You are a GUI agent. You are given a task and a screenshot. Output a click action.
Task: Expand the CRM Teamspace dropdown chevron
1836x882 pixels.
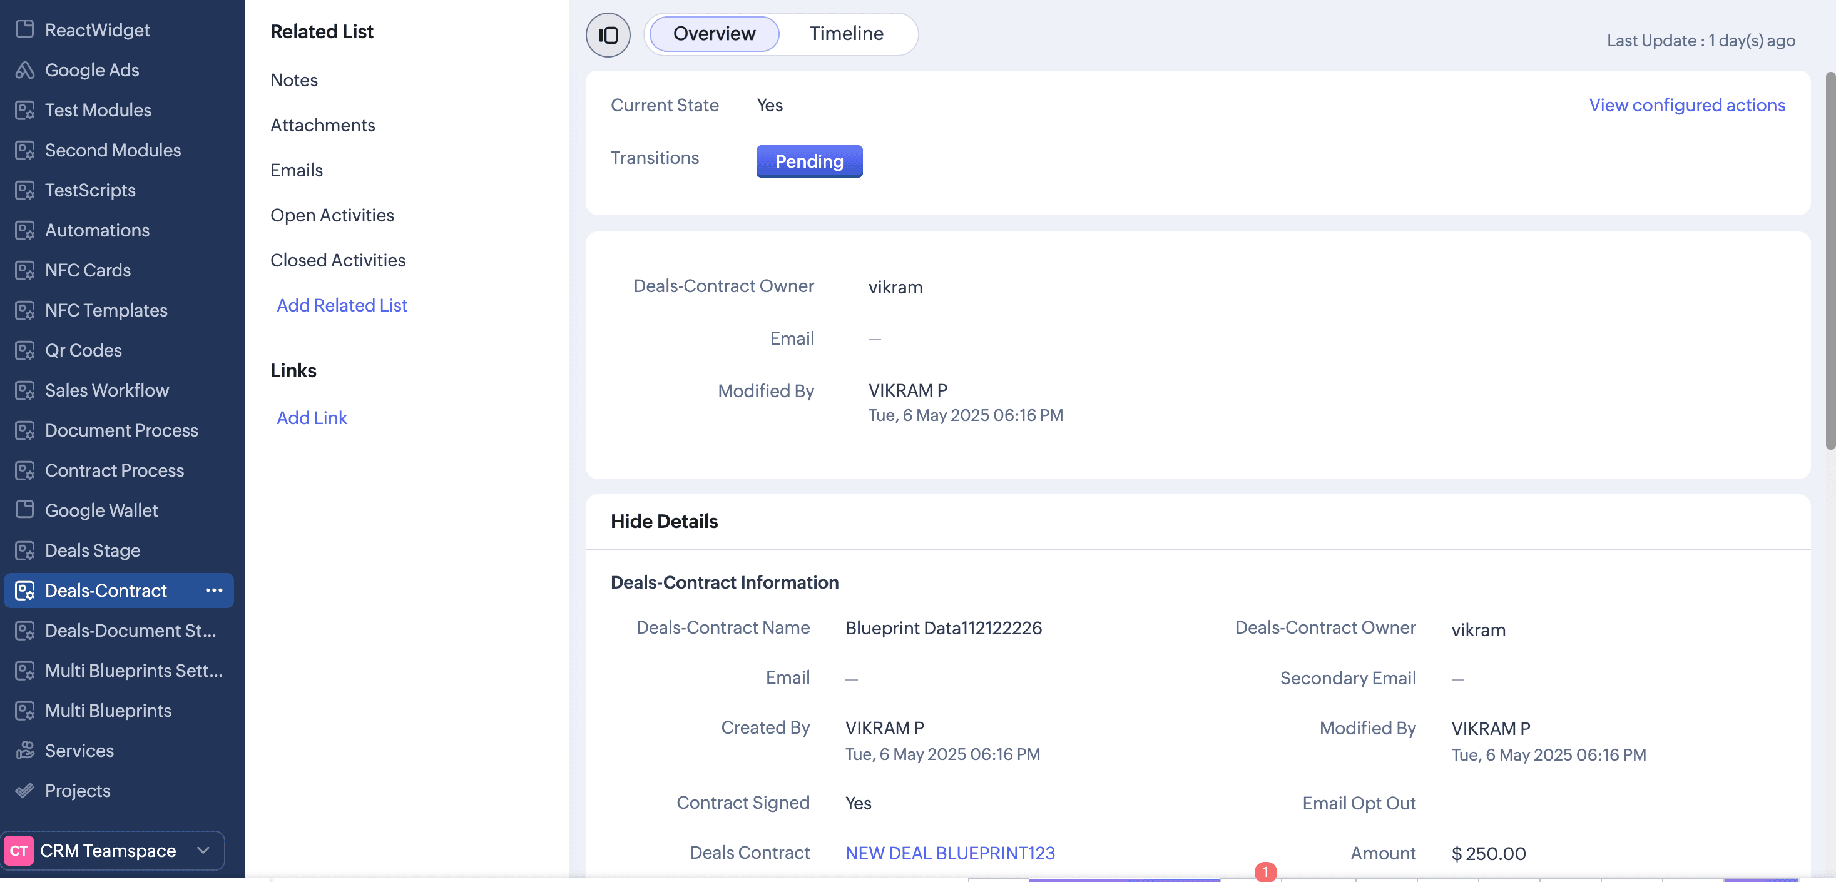(x=203, y=850)
